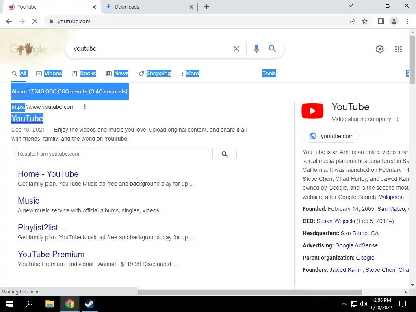Open the YouTube main result link
Screen dimensions: 416x312
(27, 119)
